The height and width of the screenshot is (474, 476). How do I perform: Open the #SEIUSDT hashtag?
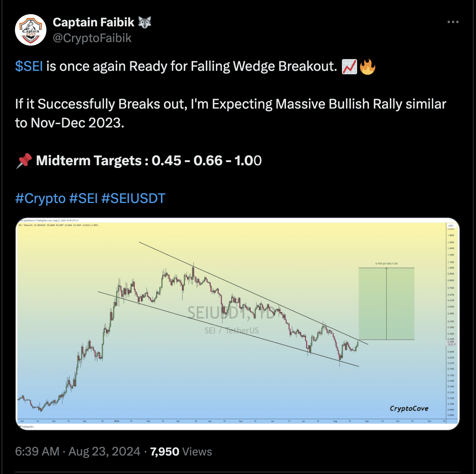click(x=133, y=198)
